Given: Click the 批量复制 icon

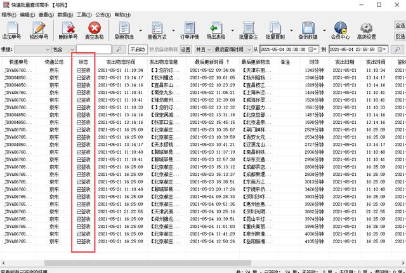Looking at the screenshot, I should (x=275, y=30).
